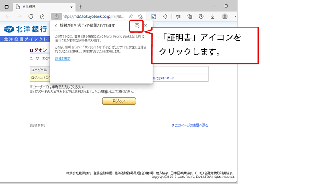
Task: Click the address bar URL
Action: click(x=93, y=16)
